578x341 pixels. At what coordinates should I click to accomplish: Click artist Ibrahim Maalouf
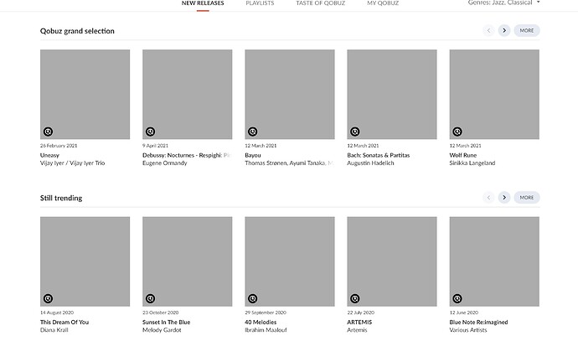[x=266, y=330]
